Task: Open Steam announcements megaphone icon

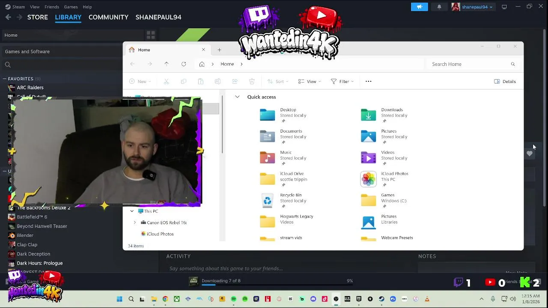Action: [x=419, y=7]
